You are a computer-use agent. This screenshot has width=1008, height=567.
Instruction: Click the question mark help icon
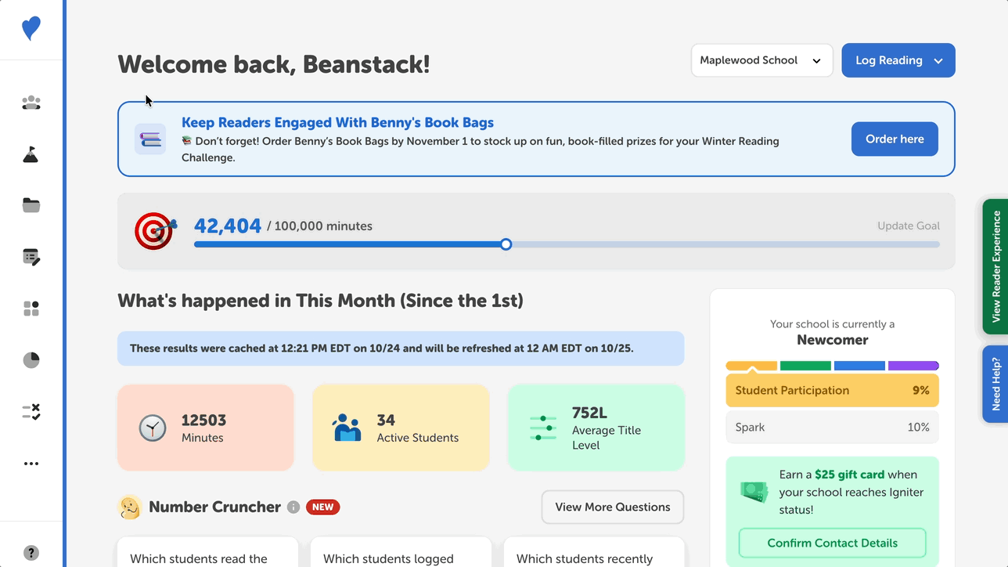pos(31,552)
